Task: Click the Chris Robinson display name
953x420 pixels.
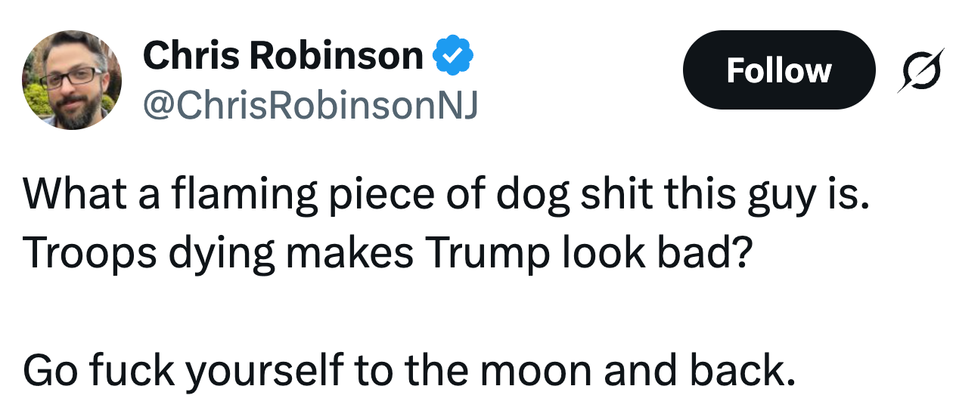Action: 283,57
